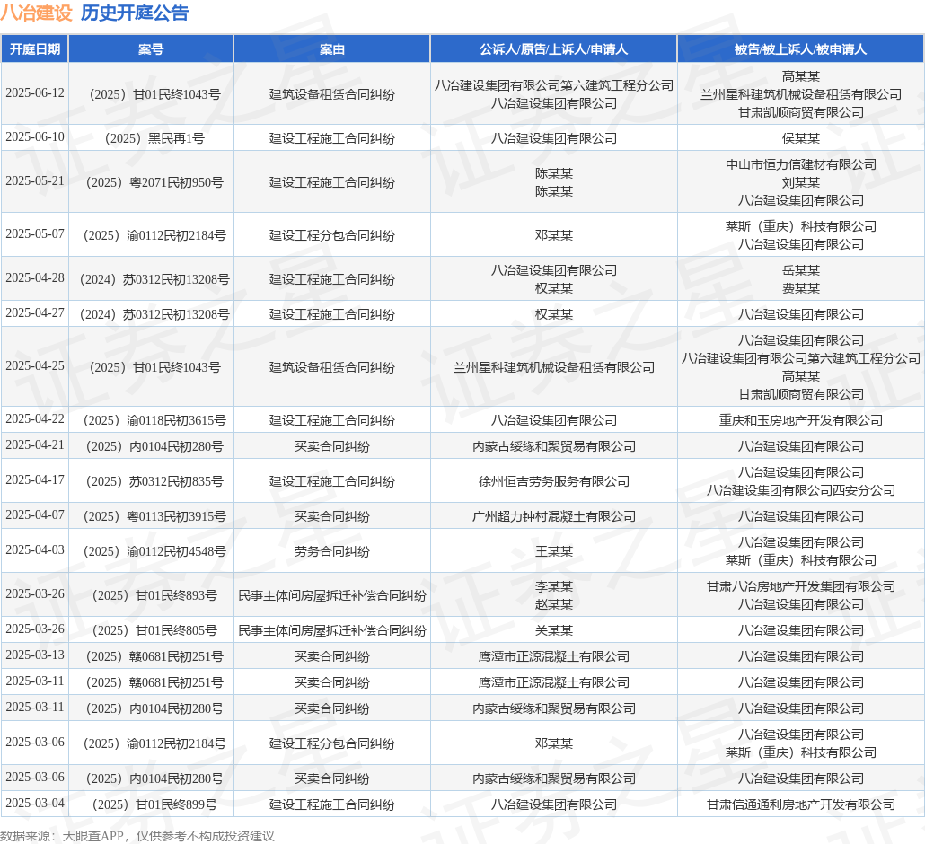Click 甘肃凯顺商贸有限公司 in 2025-04-25 row

coord(800,394)
